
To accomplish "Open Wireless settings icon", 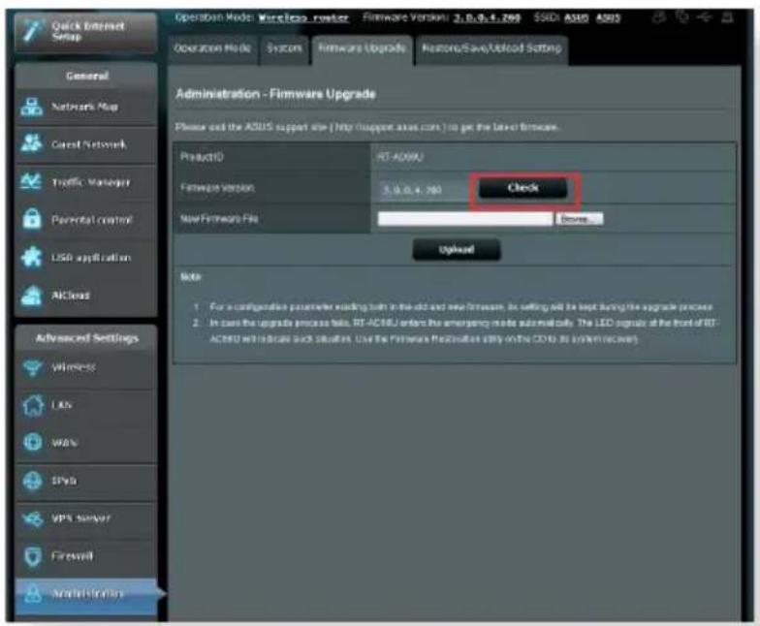I will (x=33, y=367).
